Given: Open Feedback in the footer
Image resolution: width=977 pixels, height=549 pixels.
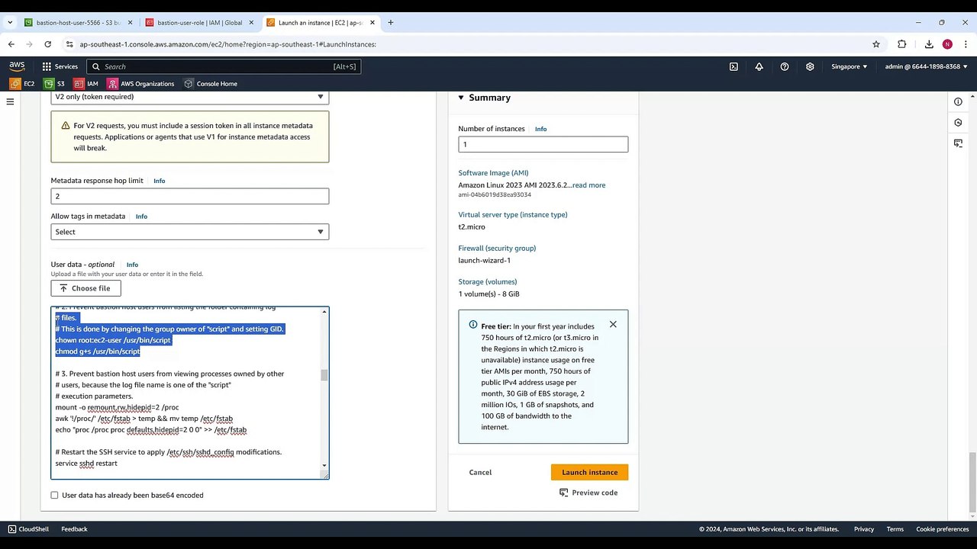Looking at the screenshot, I should (x=74, y=529).
